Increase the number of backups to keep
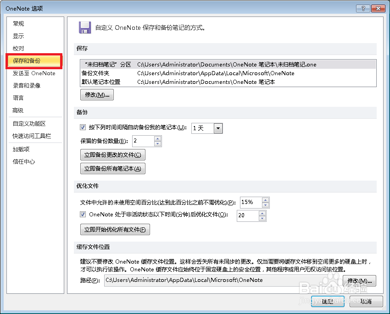 pyautogui.click(x=158, y=138)
